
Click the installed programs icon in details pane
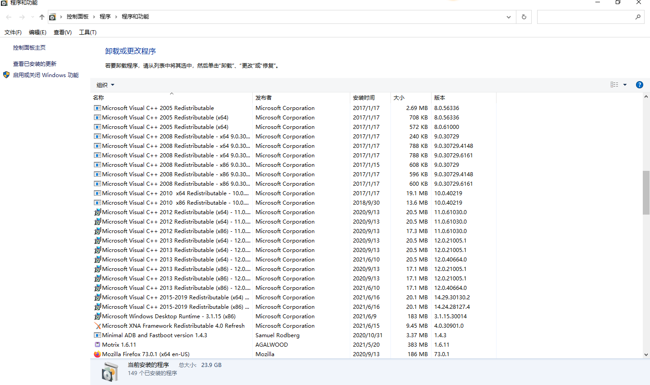pyautogui.click(x=109, y=372)
